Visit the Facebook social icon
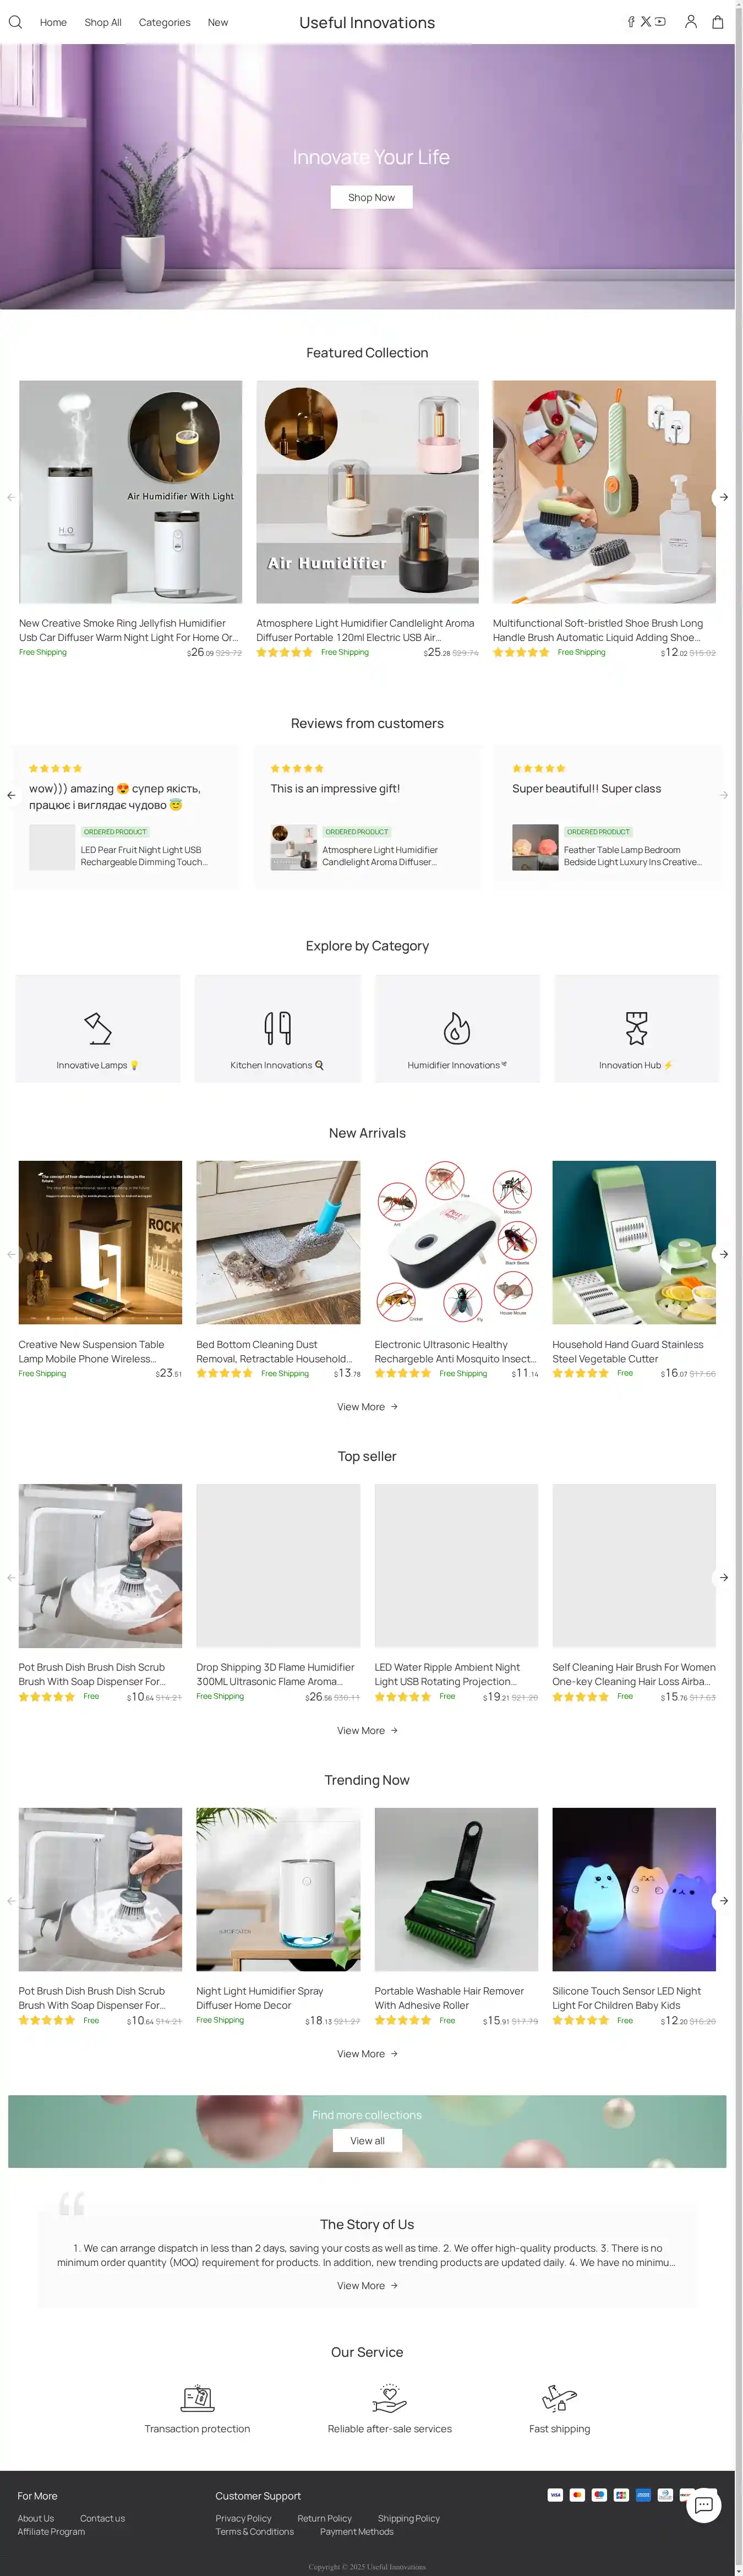The width and height of the screenshot is (743, 2576). [631, 22]
